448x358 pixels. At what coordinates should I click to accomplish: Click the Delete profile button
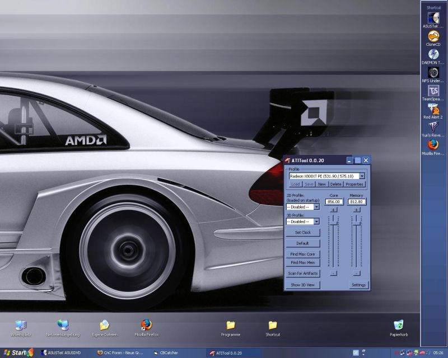click(335, 184)
